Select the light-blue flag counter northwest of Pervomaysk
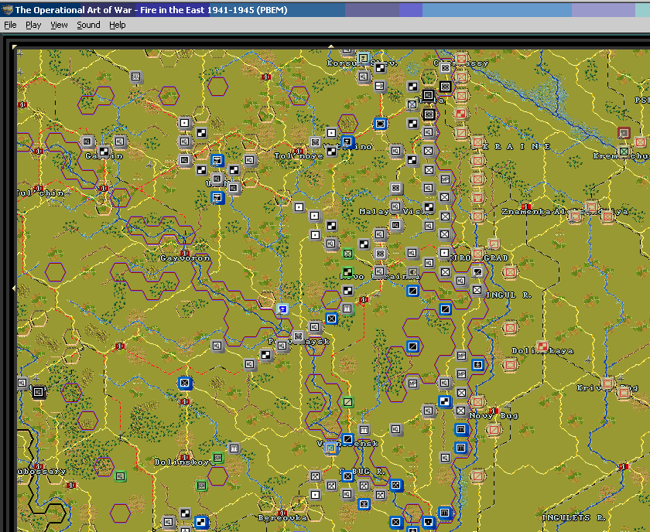Image resolution: width=650 pixels, height=532 pixels. pos(282,309)
